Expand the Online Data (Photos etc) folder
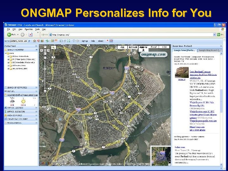 8,62
